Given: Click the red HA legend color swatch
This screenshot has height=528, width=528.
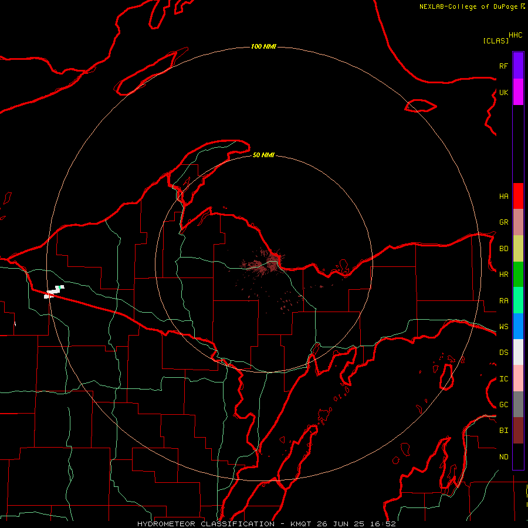Looking at the screenshot, I should click(518, 196).
